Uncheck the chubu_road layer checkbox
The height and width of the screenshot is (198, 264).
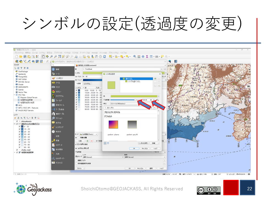pos(17,150)
